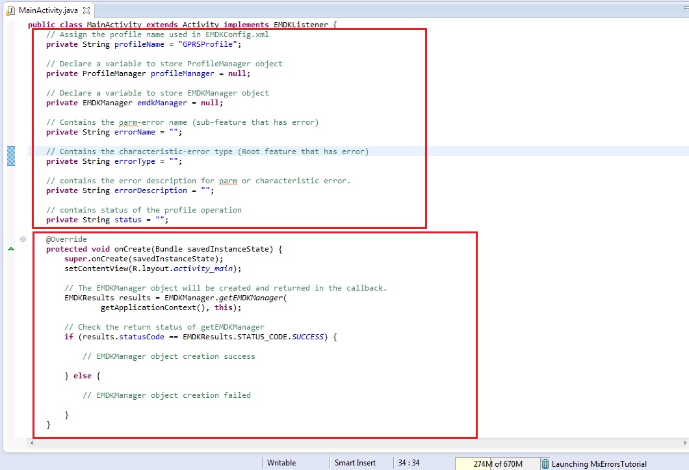
Task: Close the MainActivity.java editor tab
Action: coord(87,10)
